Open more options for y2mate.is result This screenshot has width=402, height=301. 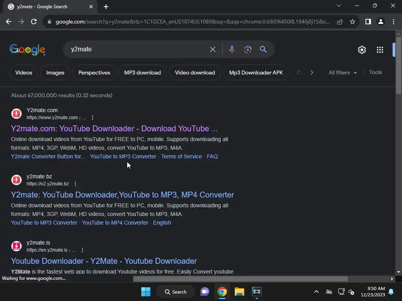82,250
